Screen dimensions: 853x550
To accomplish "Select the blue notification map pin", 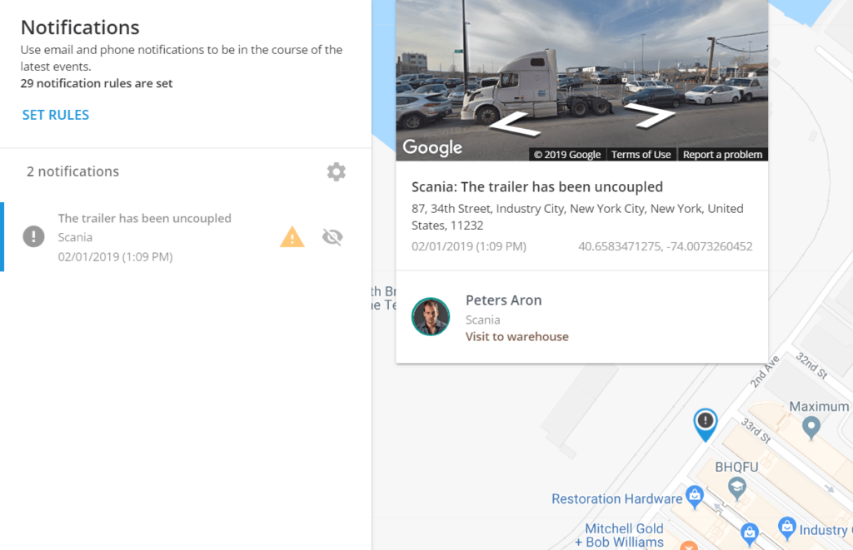I will tap(706, 424).
